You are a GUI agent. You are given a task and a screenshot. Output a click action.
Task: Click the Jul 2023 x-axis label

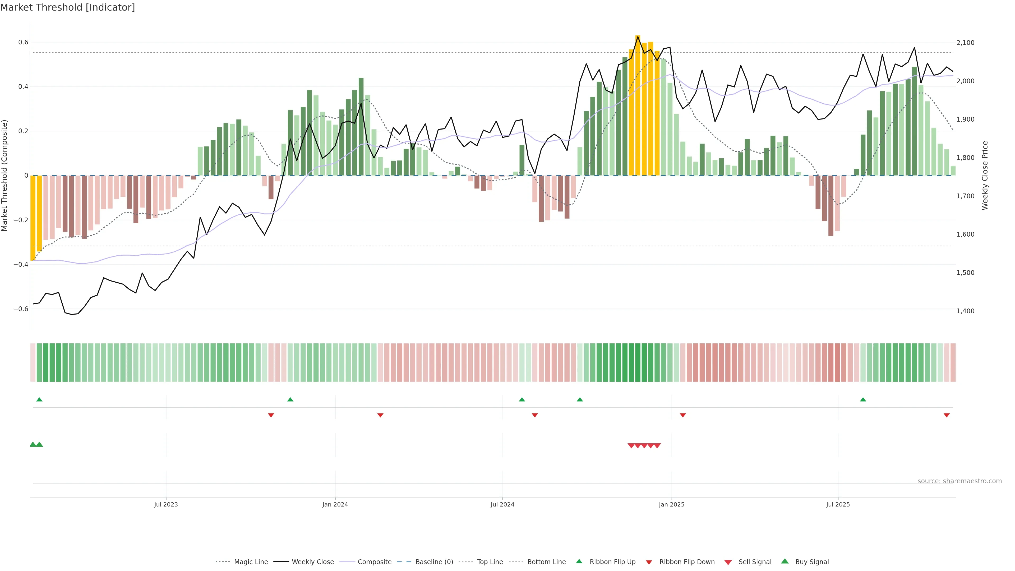pos(166,504)
